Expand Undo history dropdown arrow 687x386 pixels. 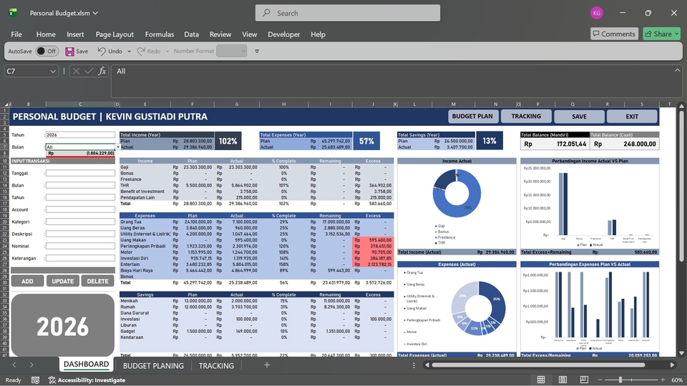point(129,51)
